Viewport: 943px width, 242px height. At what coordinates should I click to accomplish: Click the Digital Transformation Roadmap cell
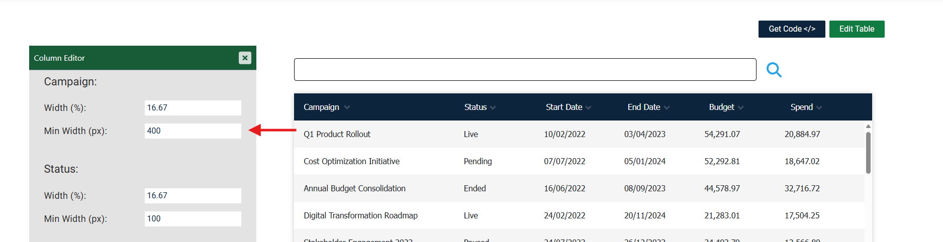pos(360,215)
